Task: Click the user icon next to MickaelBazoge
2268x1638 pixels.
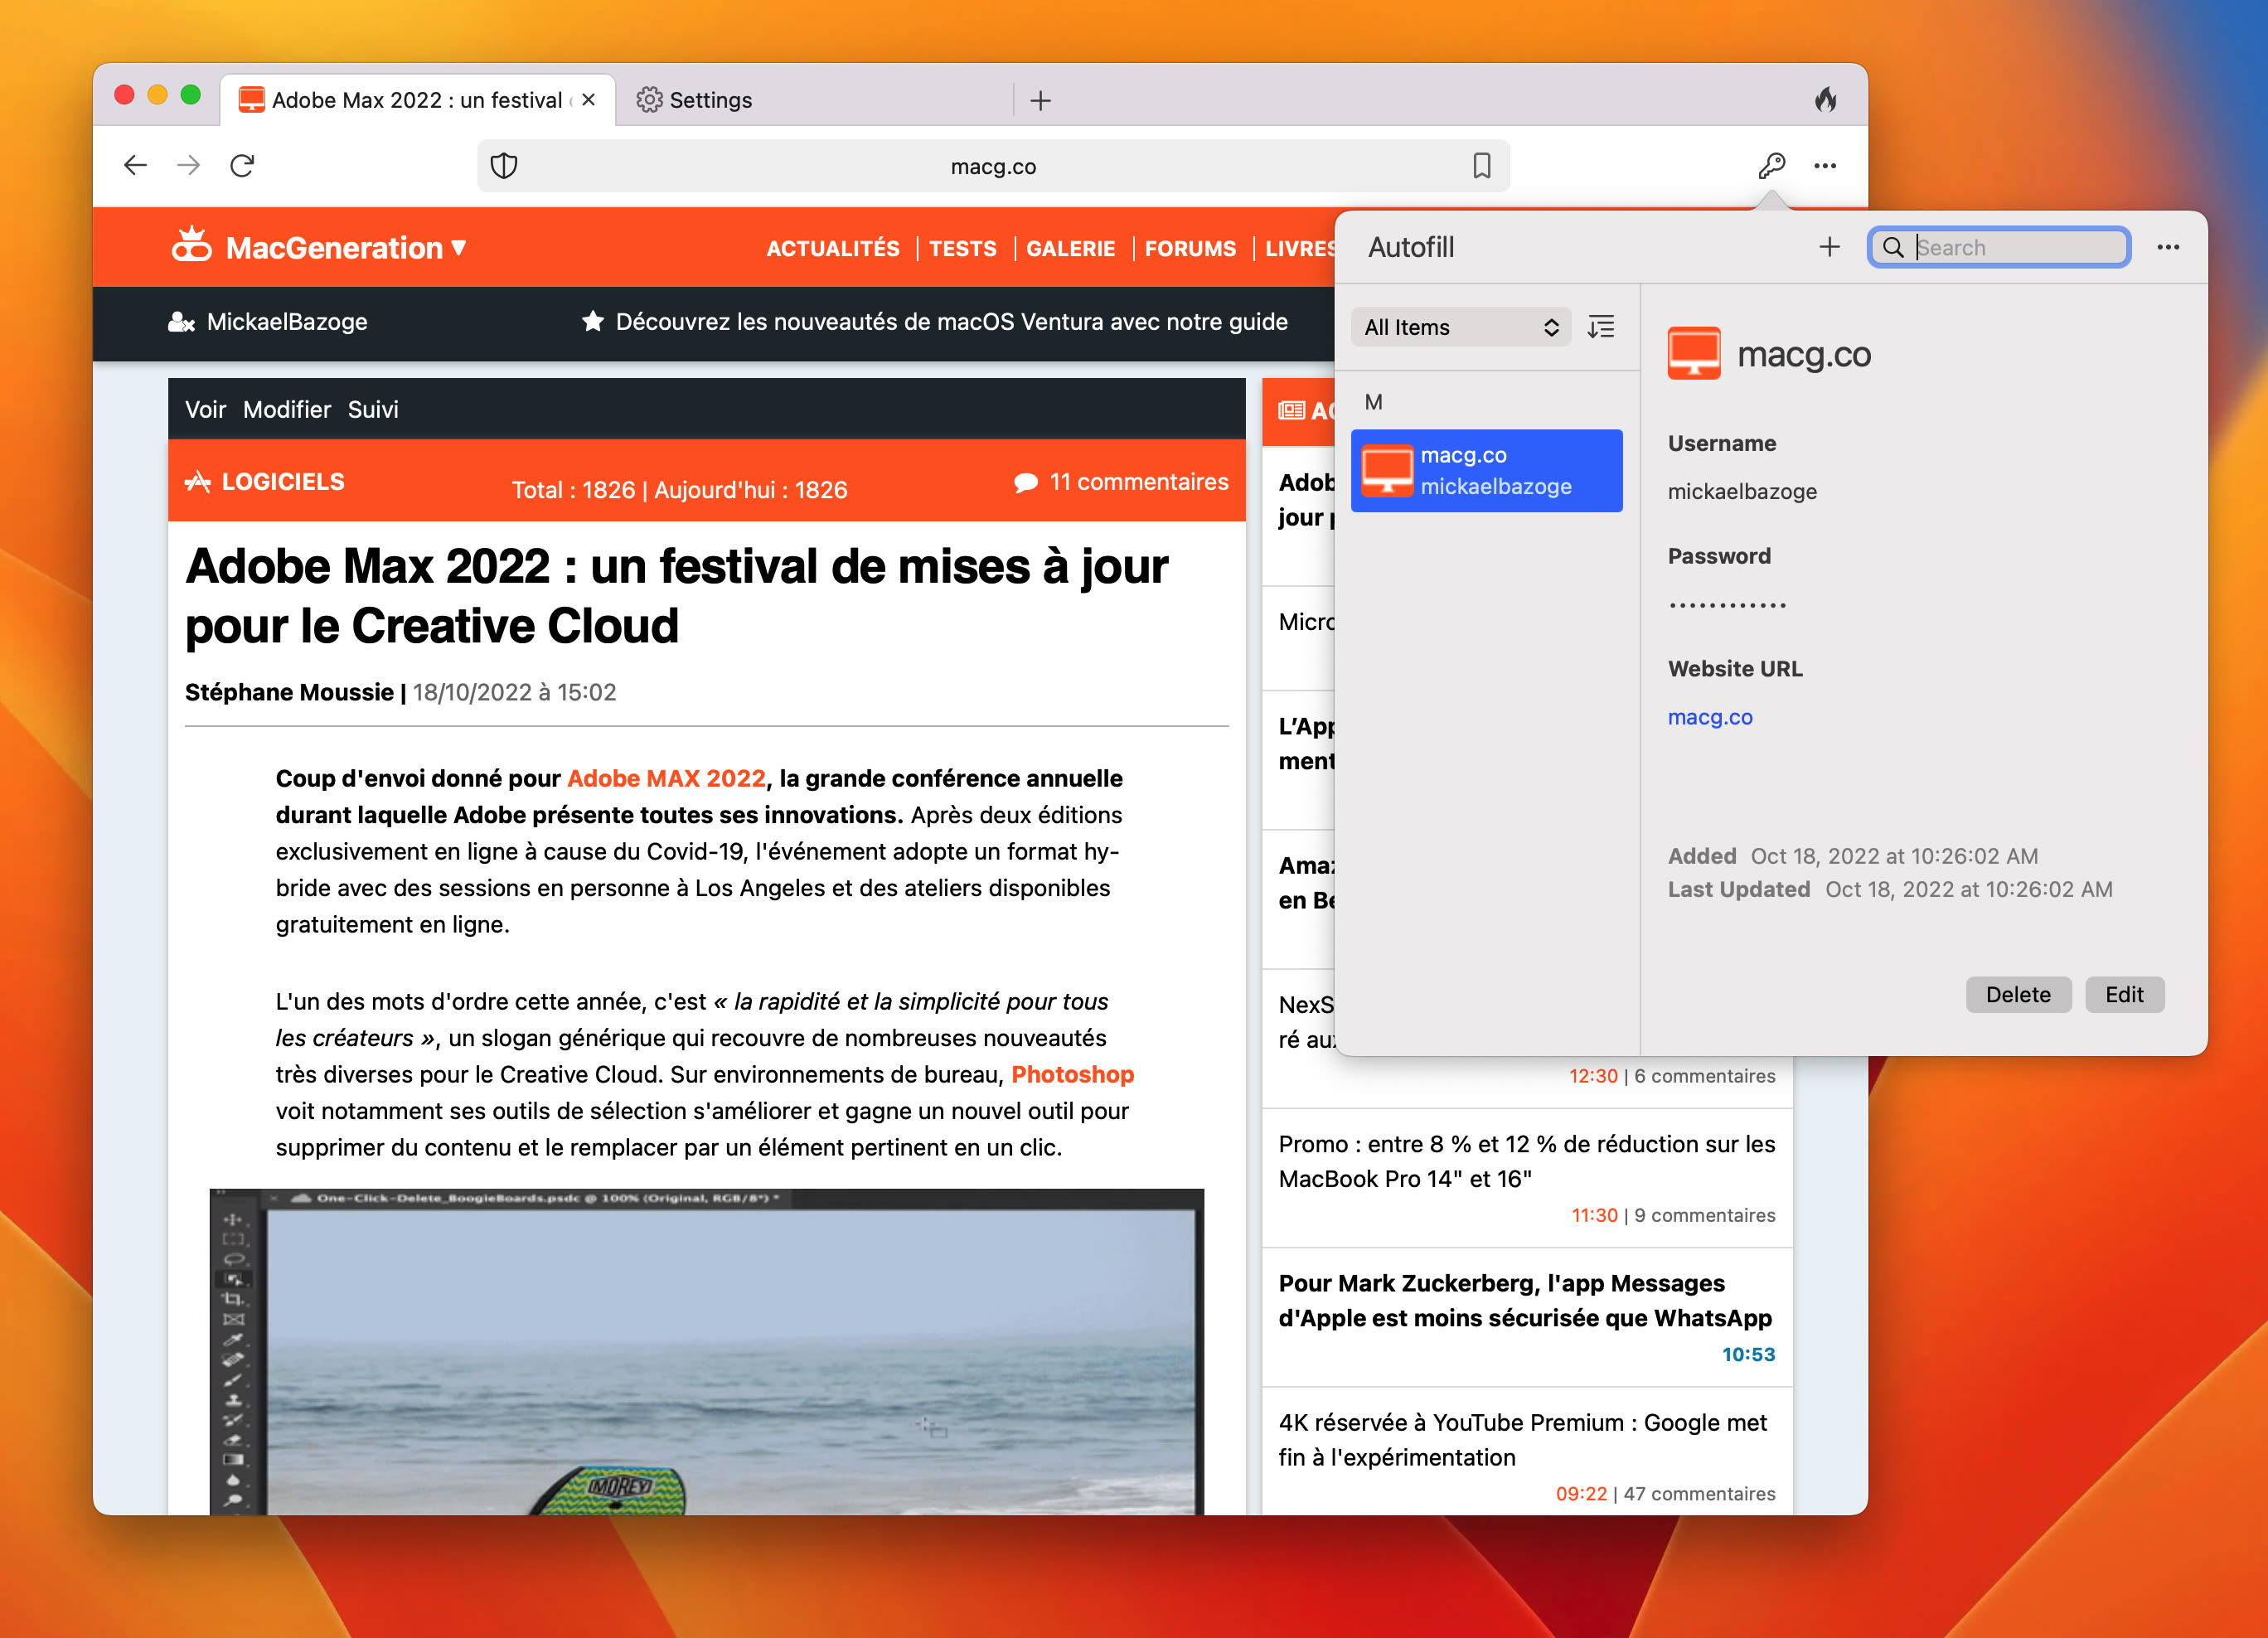Action: [180, 322]
